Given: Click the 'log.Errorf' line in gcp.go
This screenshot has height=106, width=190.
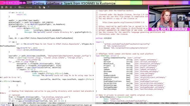Looking at the screenshot, I should tap(27, 48).
